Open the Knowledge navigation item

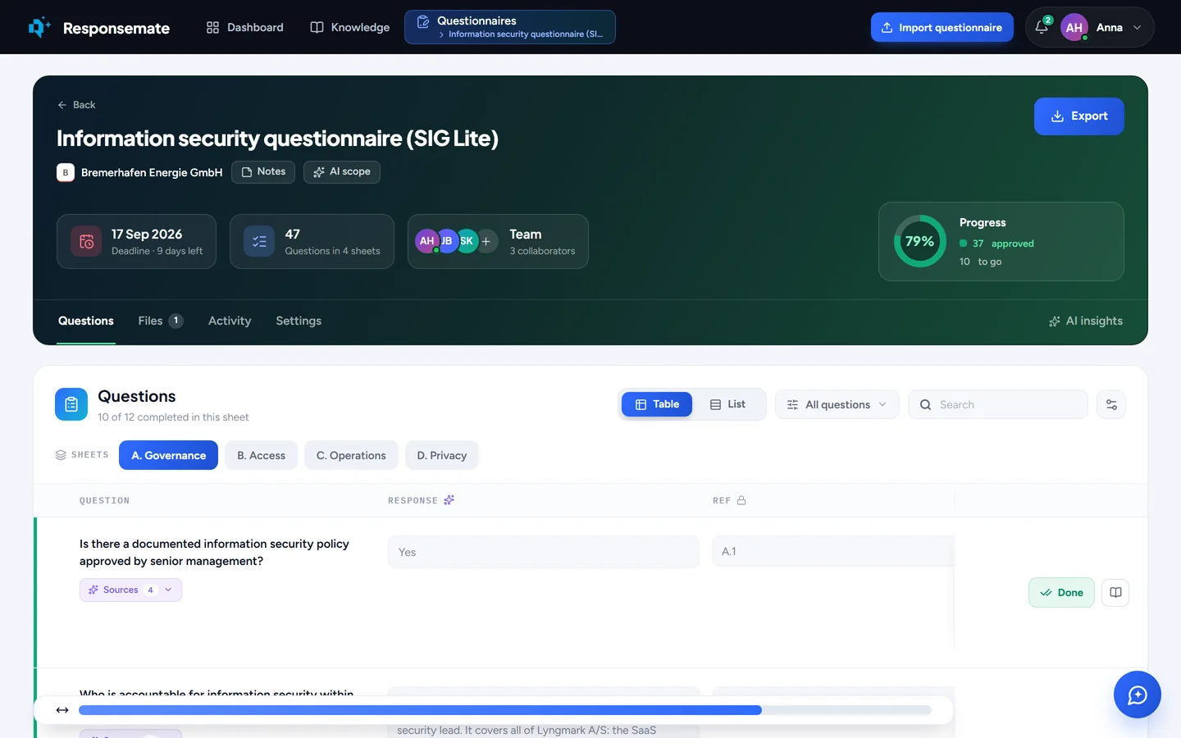pos(349,27)
